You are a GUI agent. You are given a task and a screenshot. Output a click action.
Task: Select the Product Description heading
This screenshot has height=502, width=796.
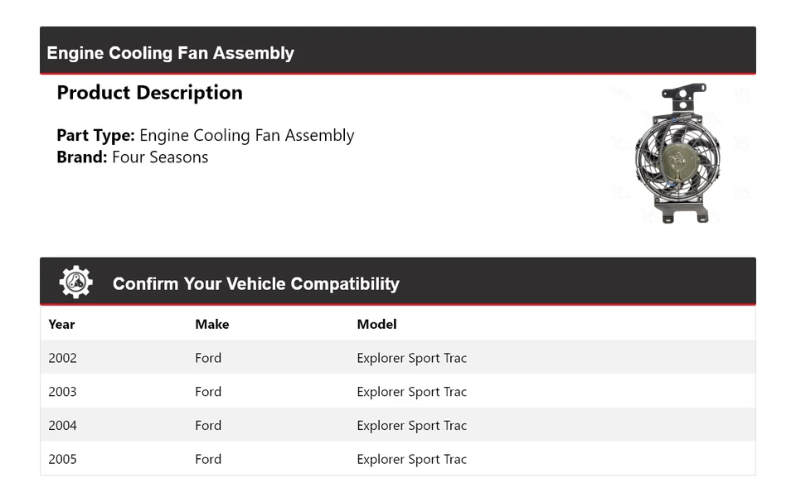tap(149, 93)
